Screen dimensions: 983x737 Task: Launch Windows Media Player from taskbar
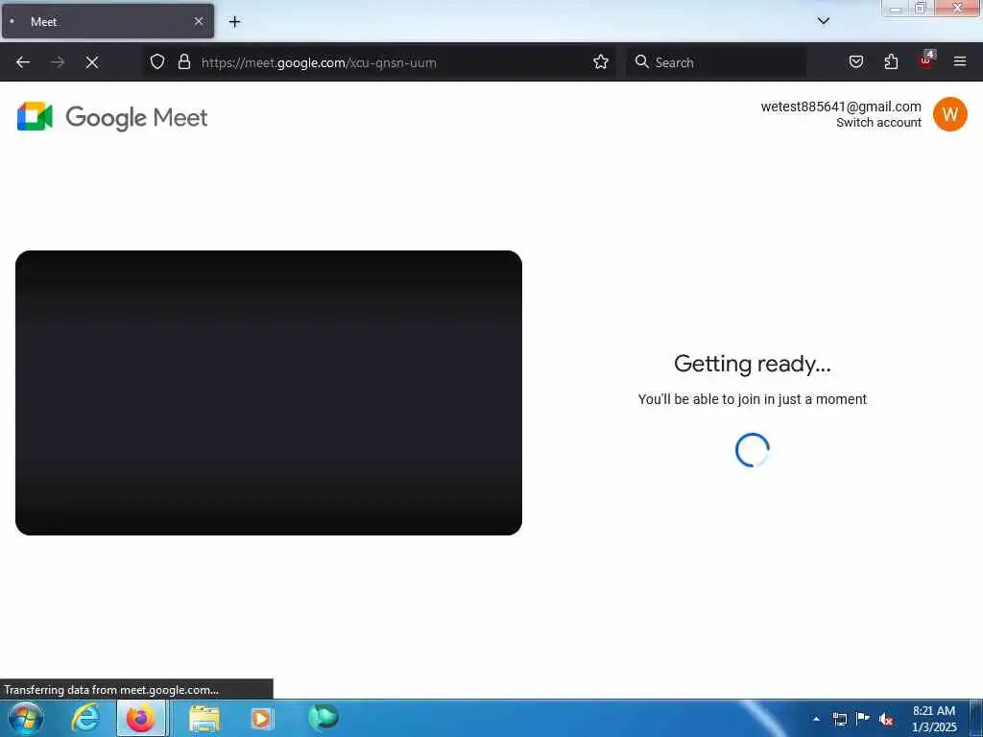261,718
